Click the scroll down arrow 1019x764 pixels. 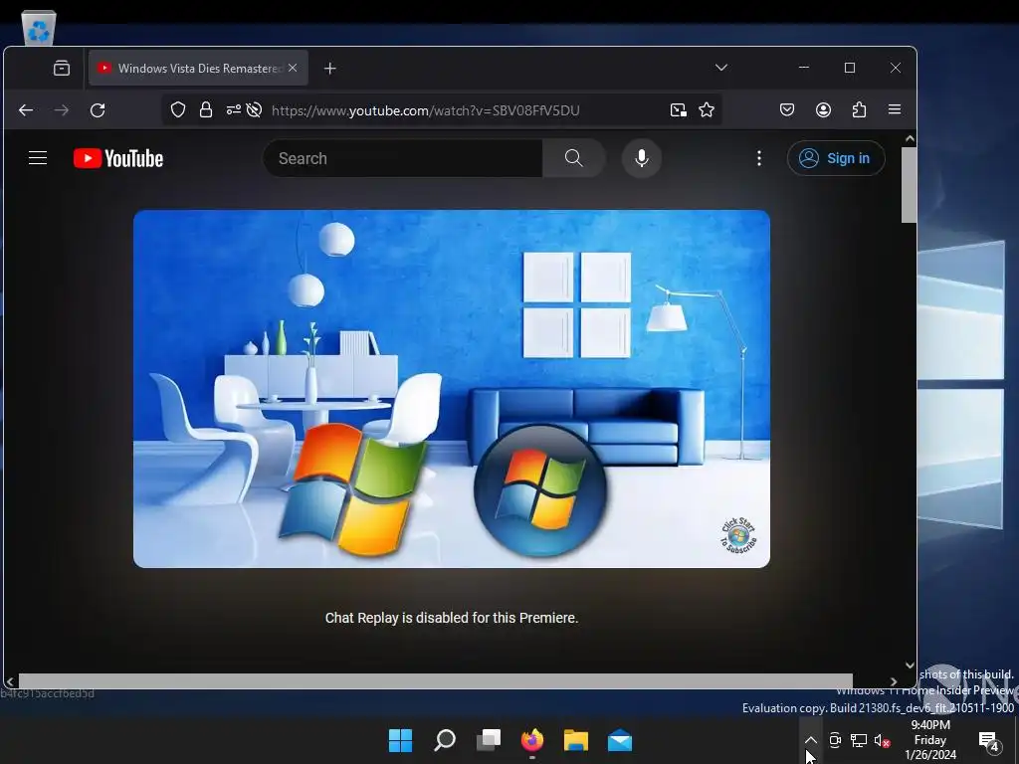(x=910, y=666)
